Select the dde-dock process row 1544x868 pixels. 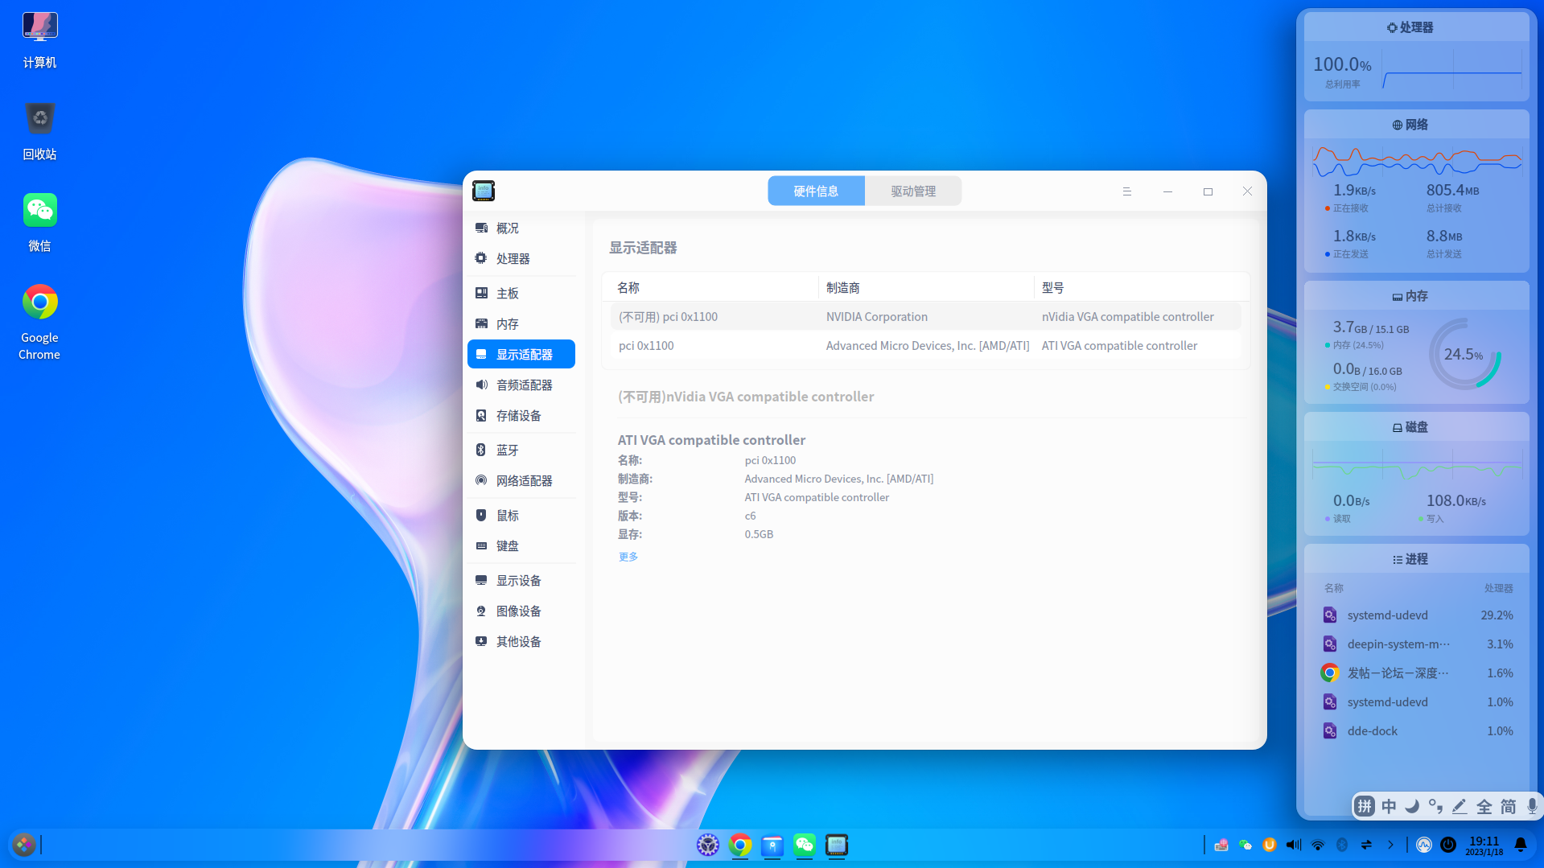point(1418,731)
